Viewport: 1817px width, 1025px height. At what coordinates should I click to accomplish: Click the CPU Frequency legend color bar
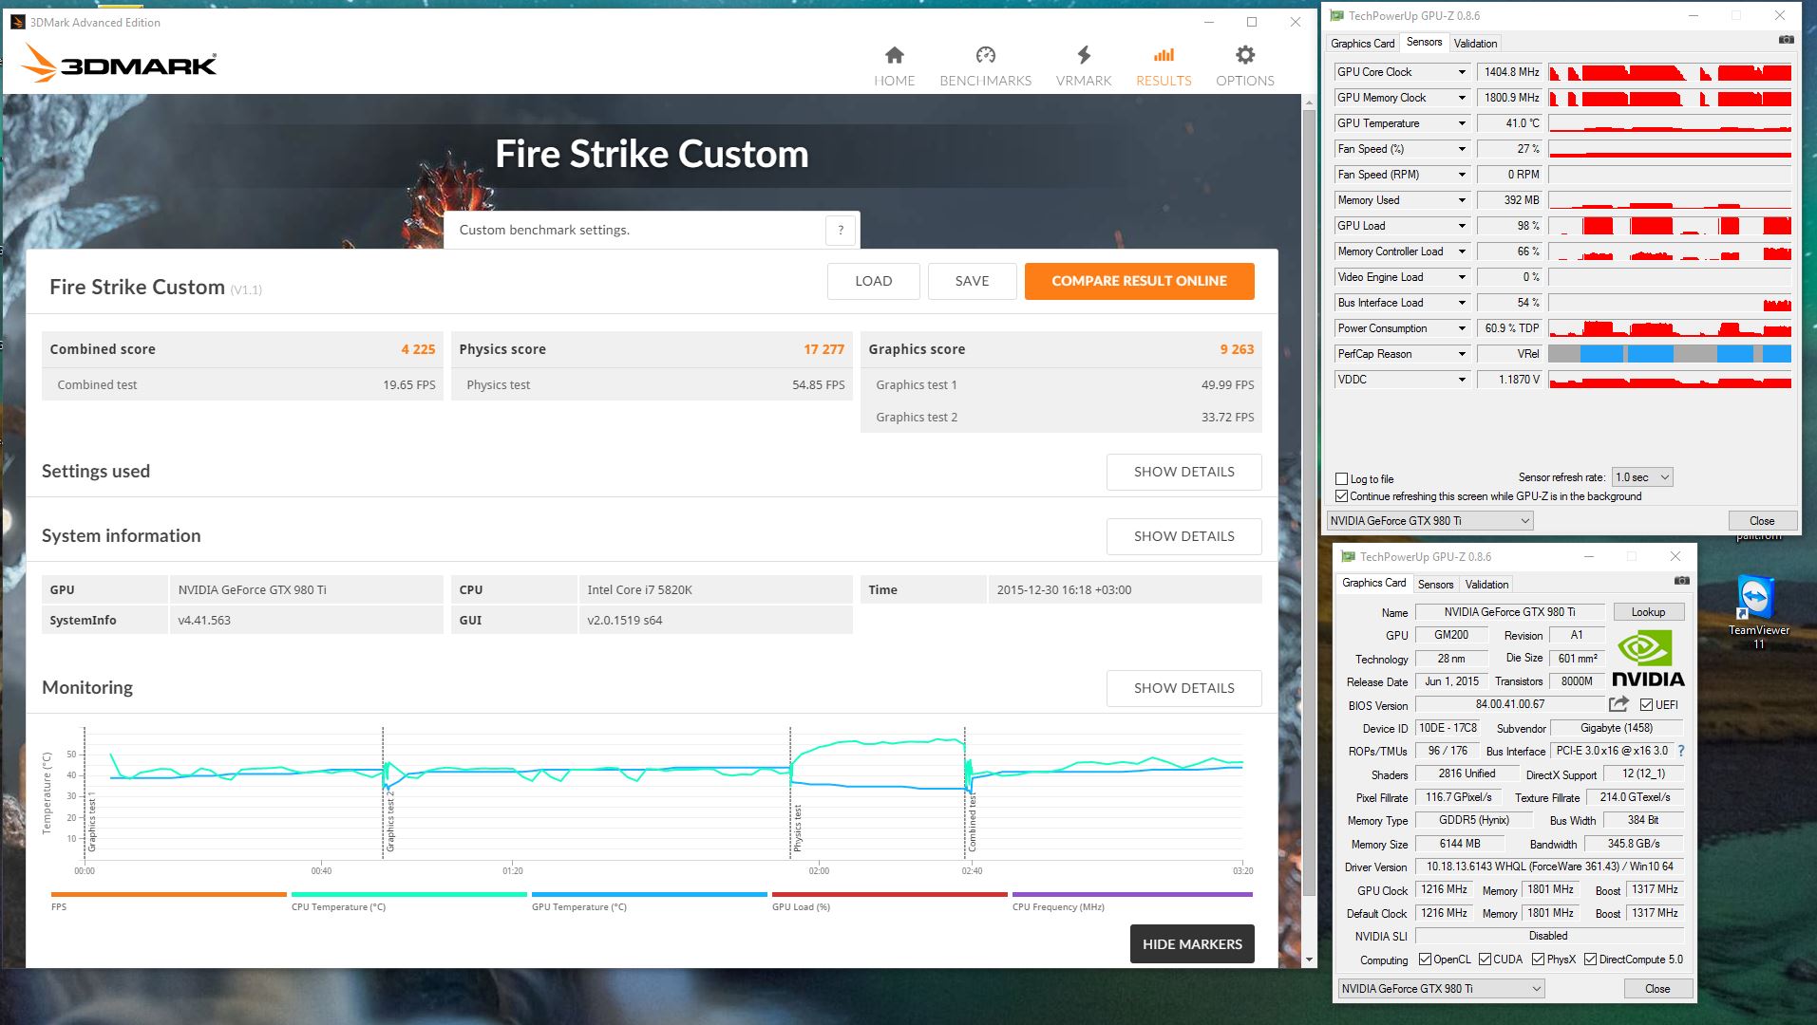[1132, 894]
